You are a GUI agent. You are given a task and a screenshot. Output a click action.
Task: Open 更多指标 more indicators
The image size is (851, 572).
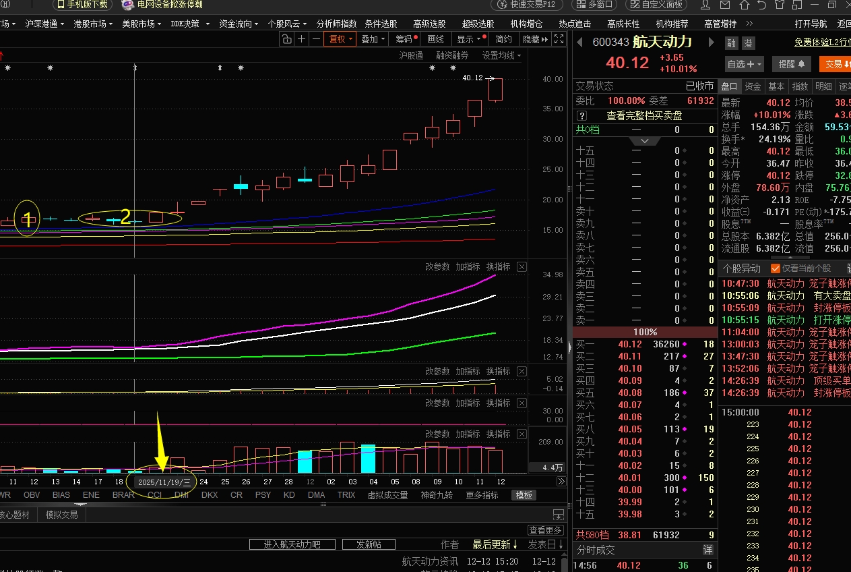(x=482, y=495)
